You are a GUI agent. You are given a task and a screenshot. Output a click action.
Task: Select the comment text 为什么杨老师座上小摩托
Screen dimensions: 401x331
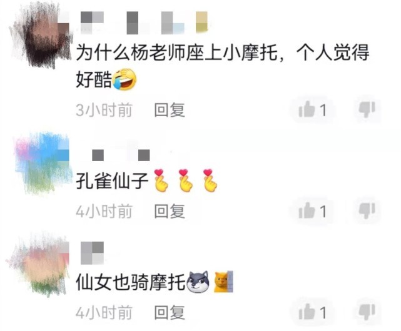(x=177, y=52)
